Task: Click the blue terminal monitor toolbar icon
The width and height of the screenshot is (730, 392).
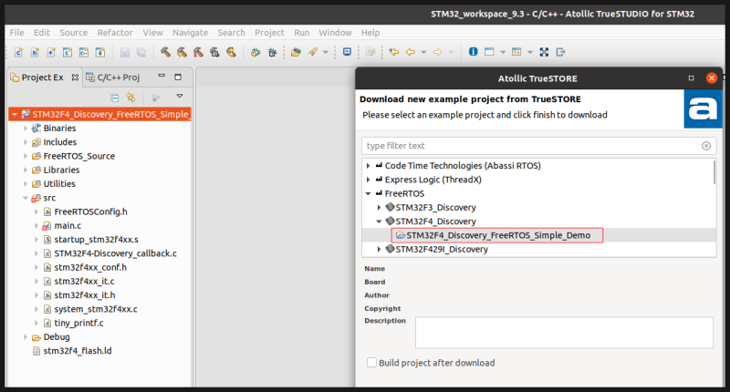Action: (x=347, y=52)
